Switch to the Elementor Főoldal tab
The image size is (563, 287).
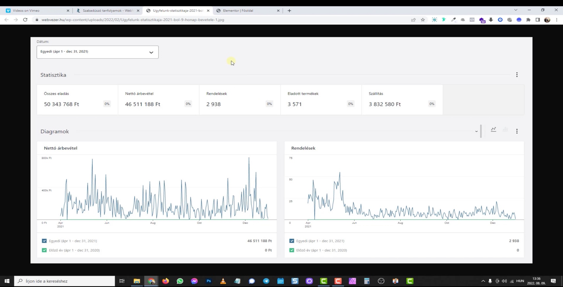point(247,11)
